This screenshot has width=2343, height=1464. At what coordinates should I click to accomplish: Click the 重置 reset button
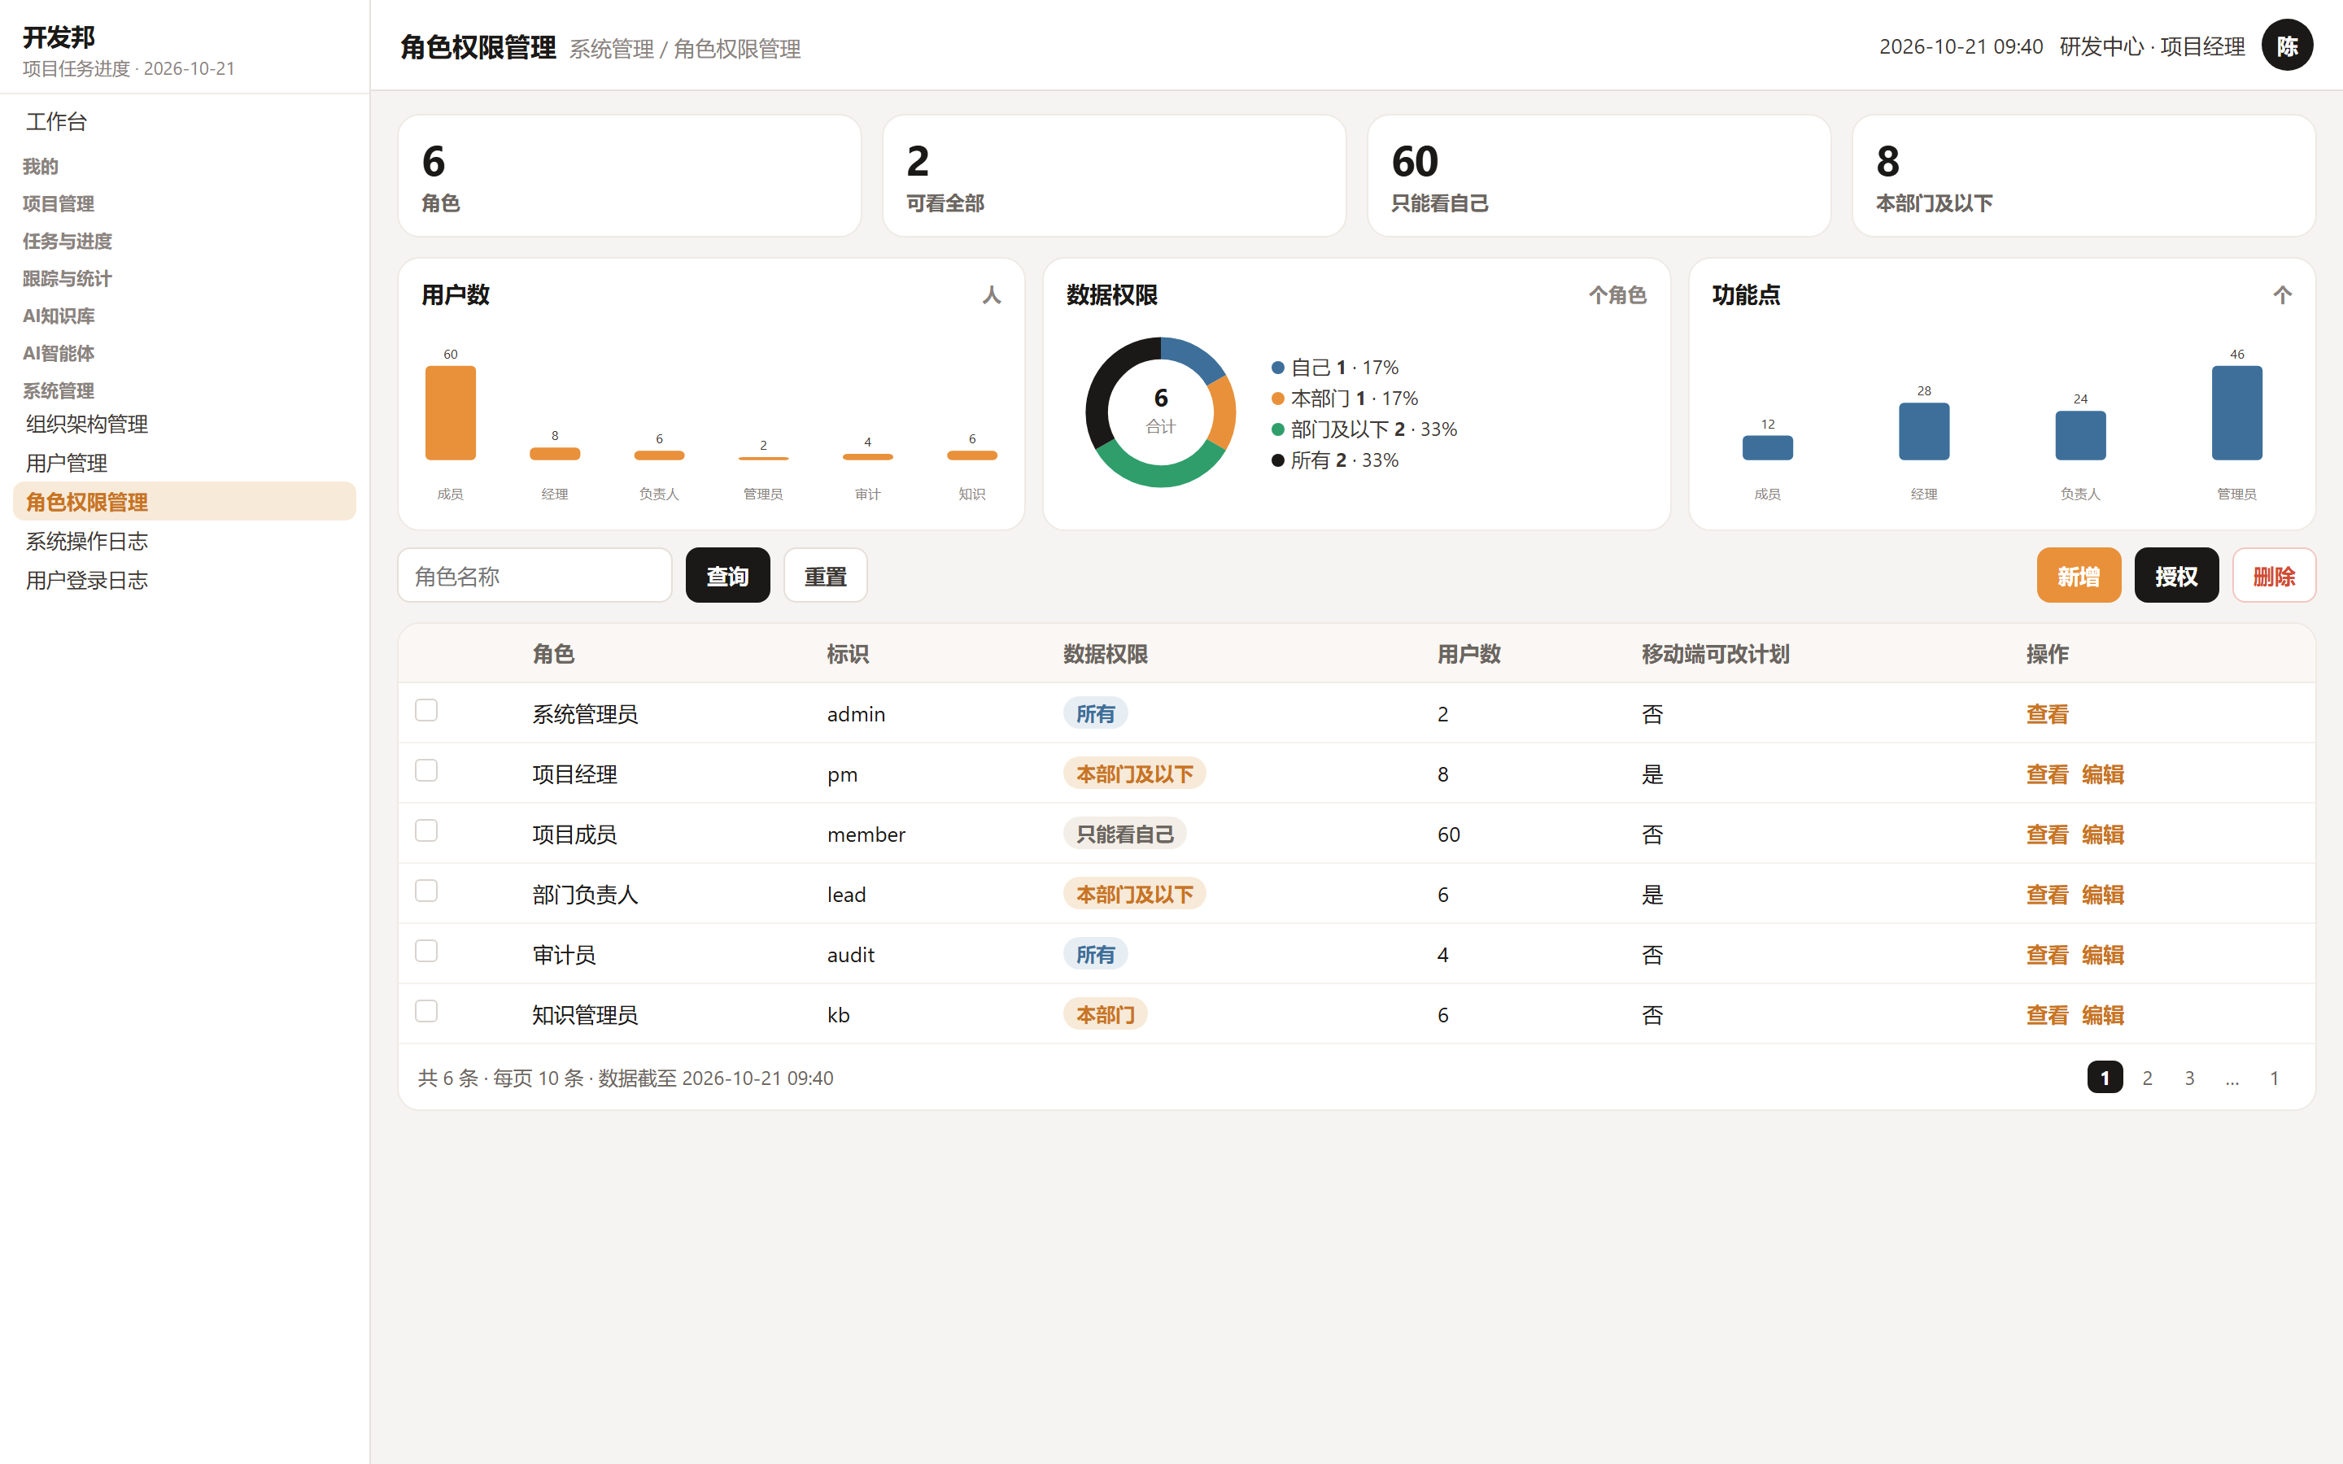[825, 576]
